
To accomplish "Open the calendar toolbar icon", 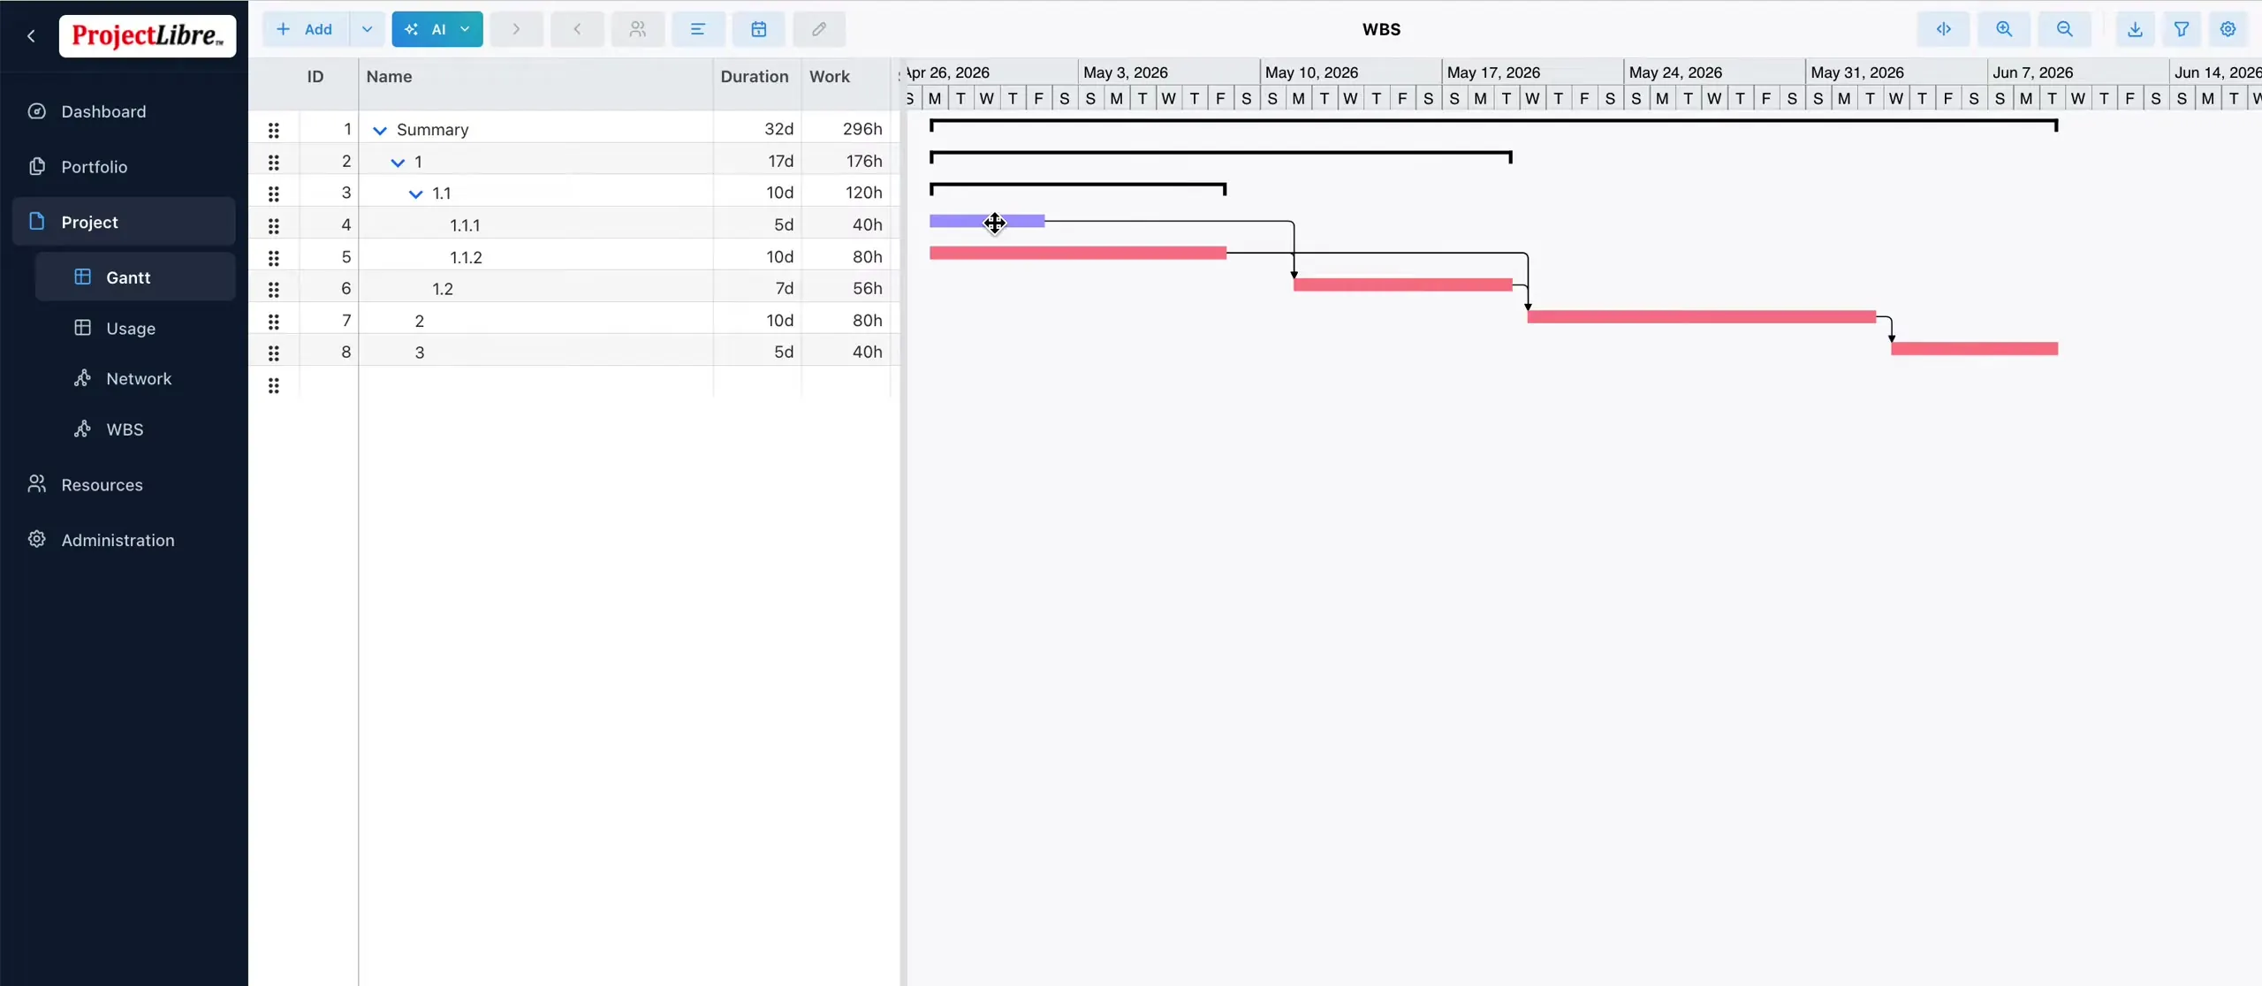I will [x=758, y=29].
